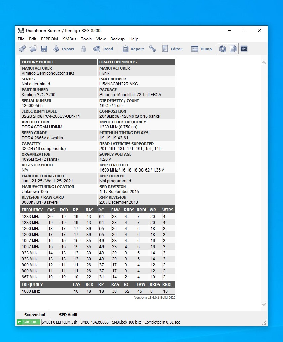Image resolution: width=283 pixels, height=342 pixels.
Task: Open the File menu
Action: [x=21, y=39]
